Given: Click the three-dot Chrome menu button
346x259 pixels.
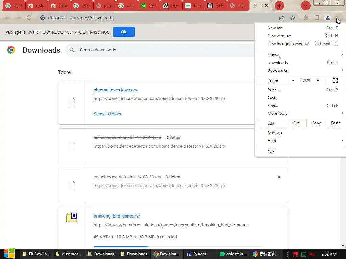Looking at the screenshot, I should [x=338, y=18].
